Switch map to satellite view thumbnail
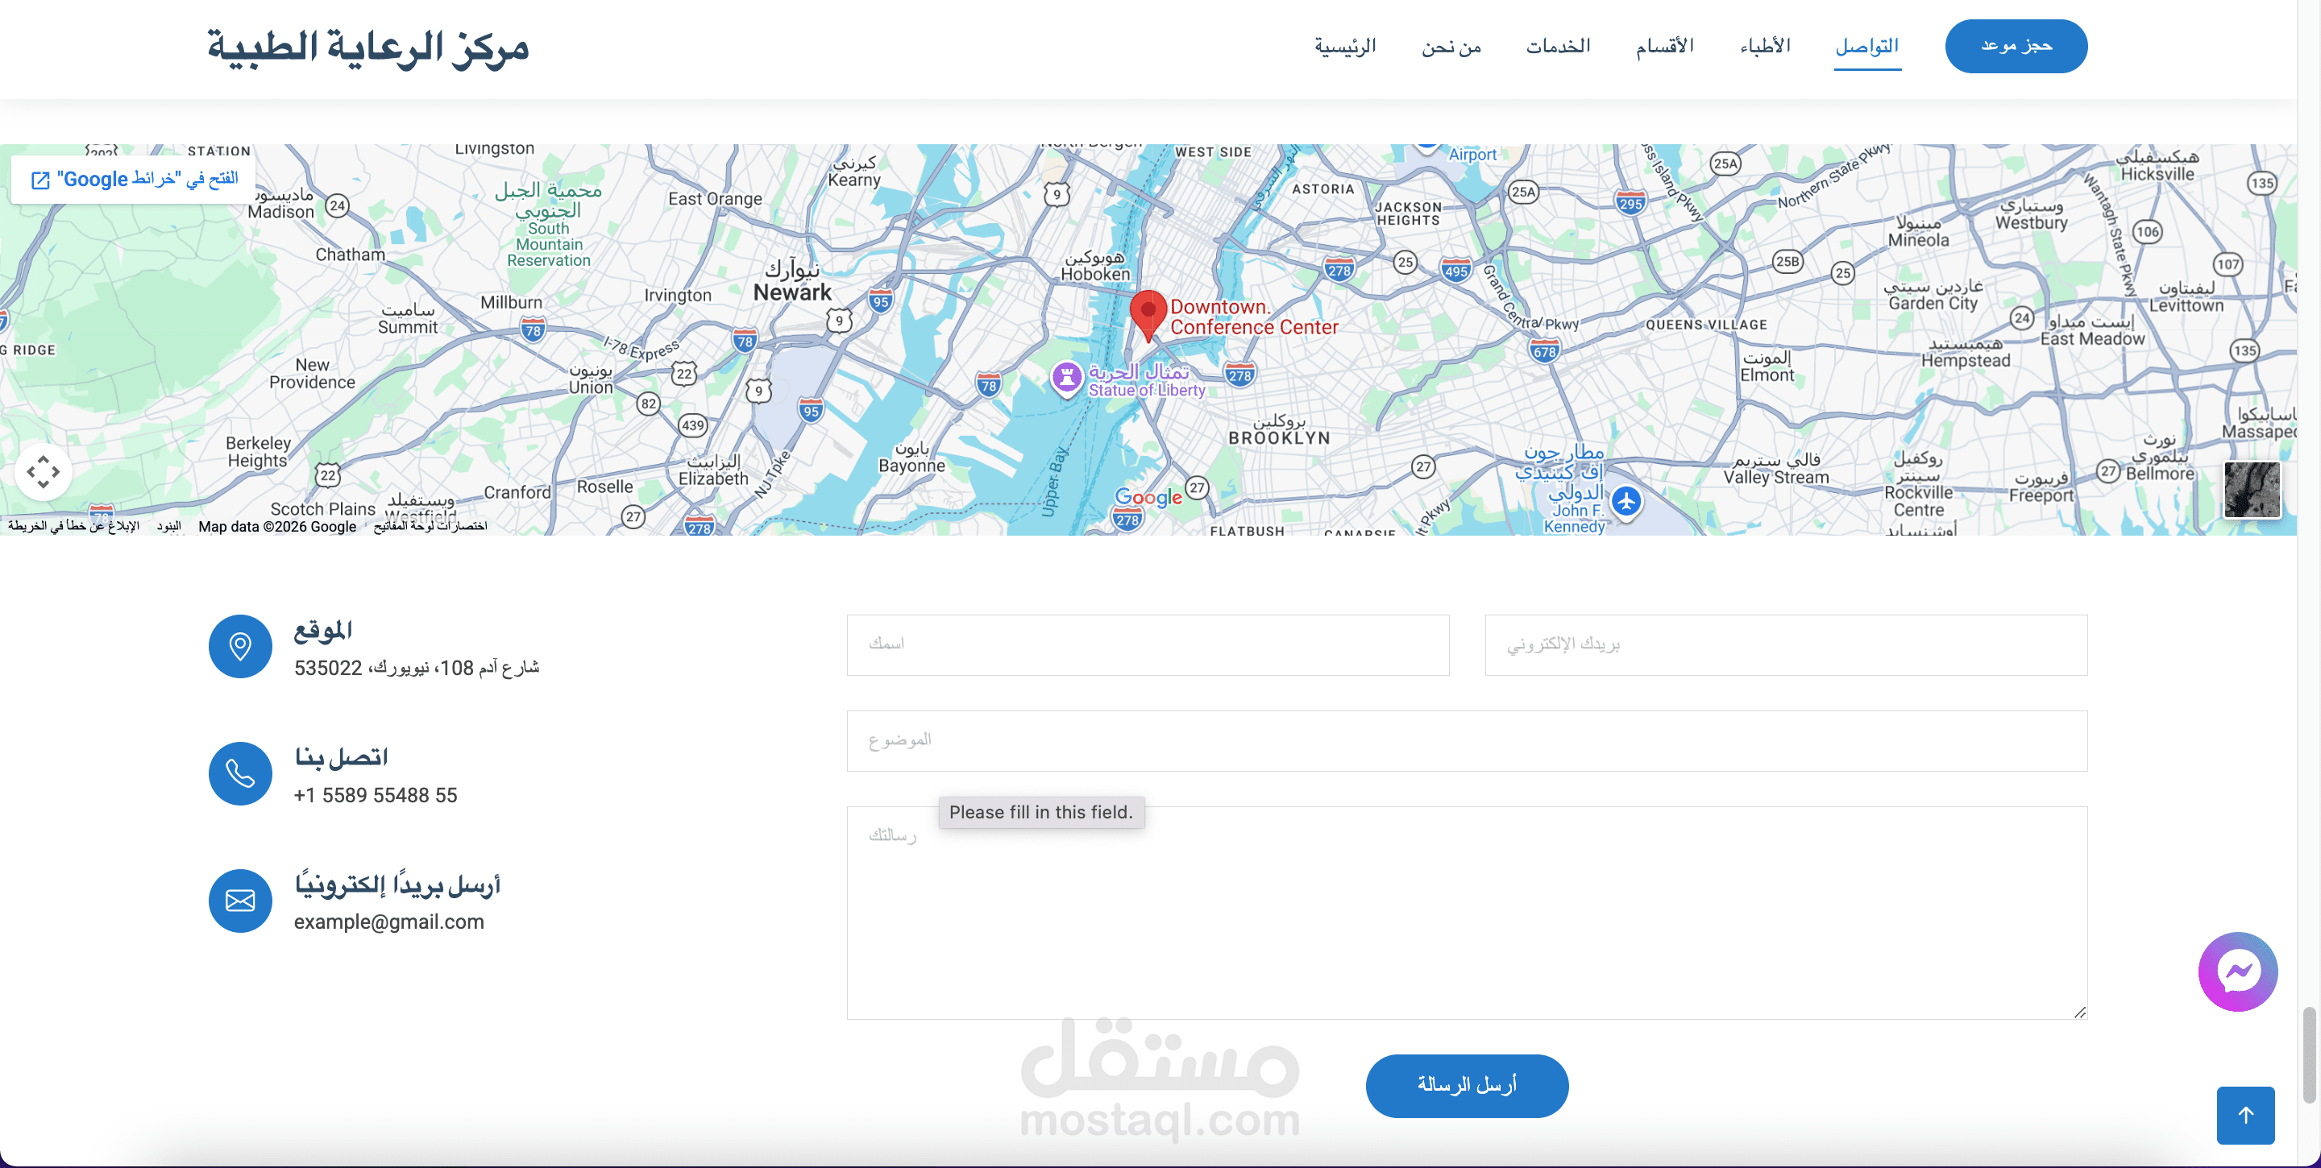 (2251, 489)
